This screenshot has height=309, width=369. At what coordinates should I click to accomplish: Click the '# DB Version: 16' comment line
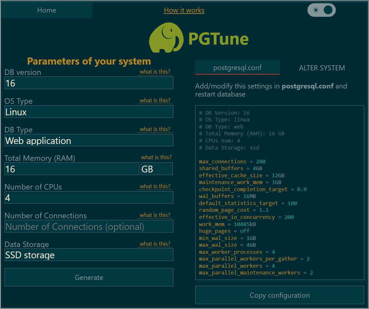[224, 113]
